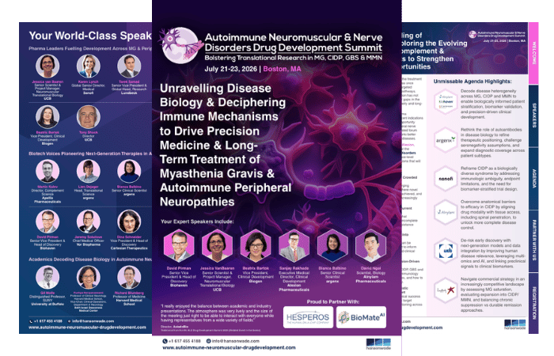Click the phone icon on the left speakers page
554x356 pixels.
click(x=31, y=321)
